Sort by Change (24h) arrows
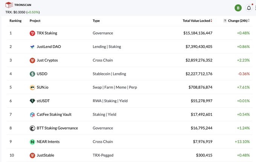The height and width of the screenshot is (162, 256). click(x=248, y=21)
